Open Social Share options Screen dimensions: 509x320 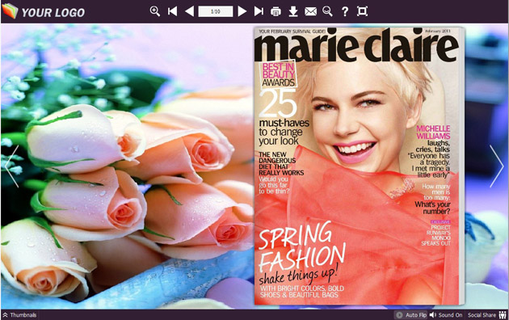tap(486, 315)
